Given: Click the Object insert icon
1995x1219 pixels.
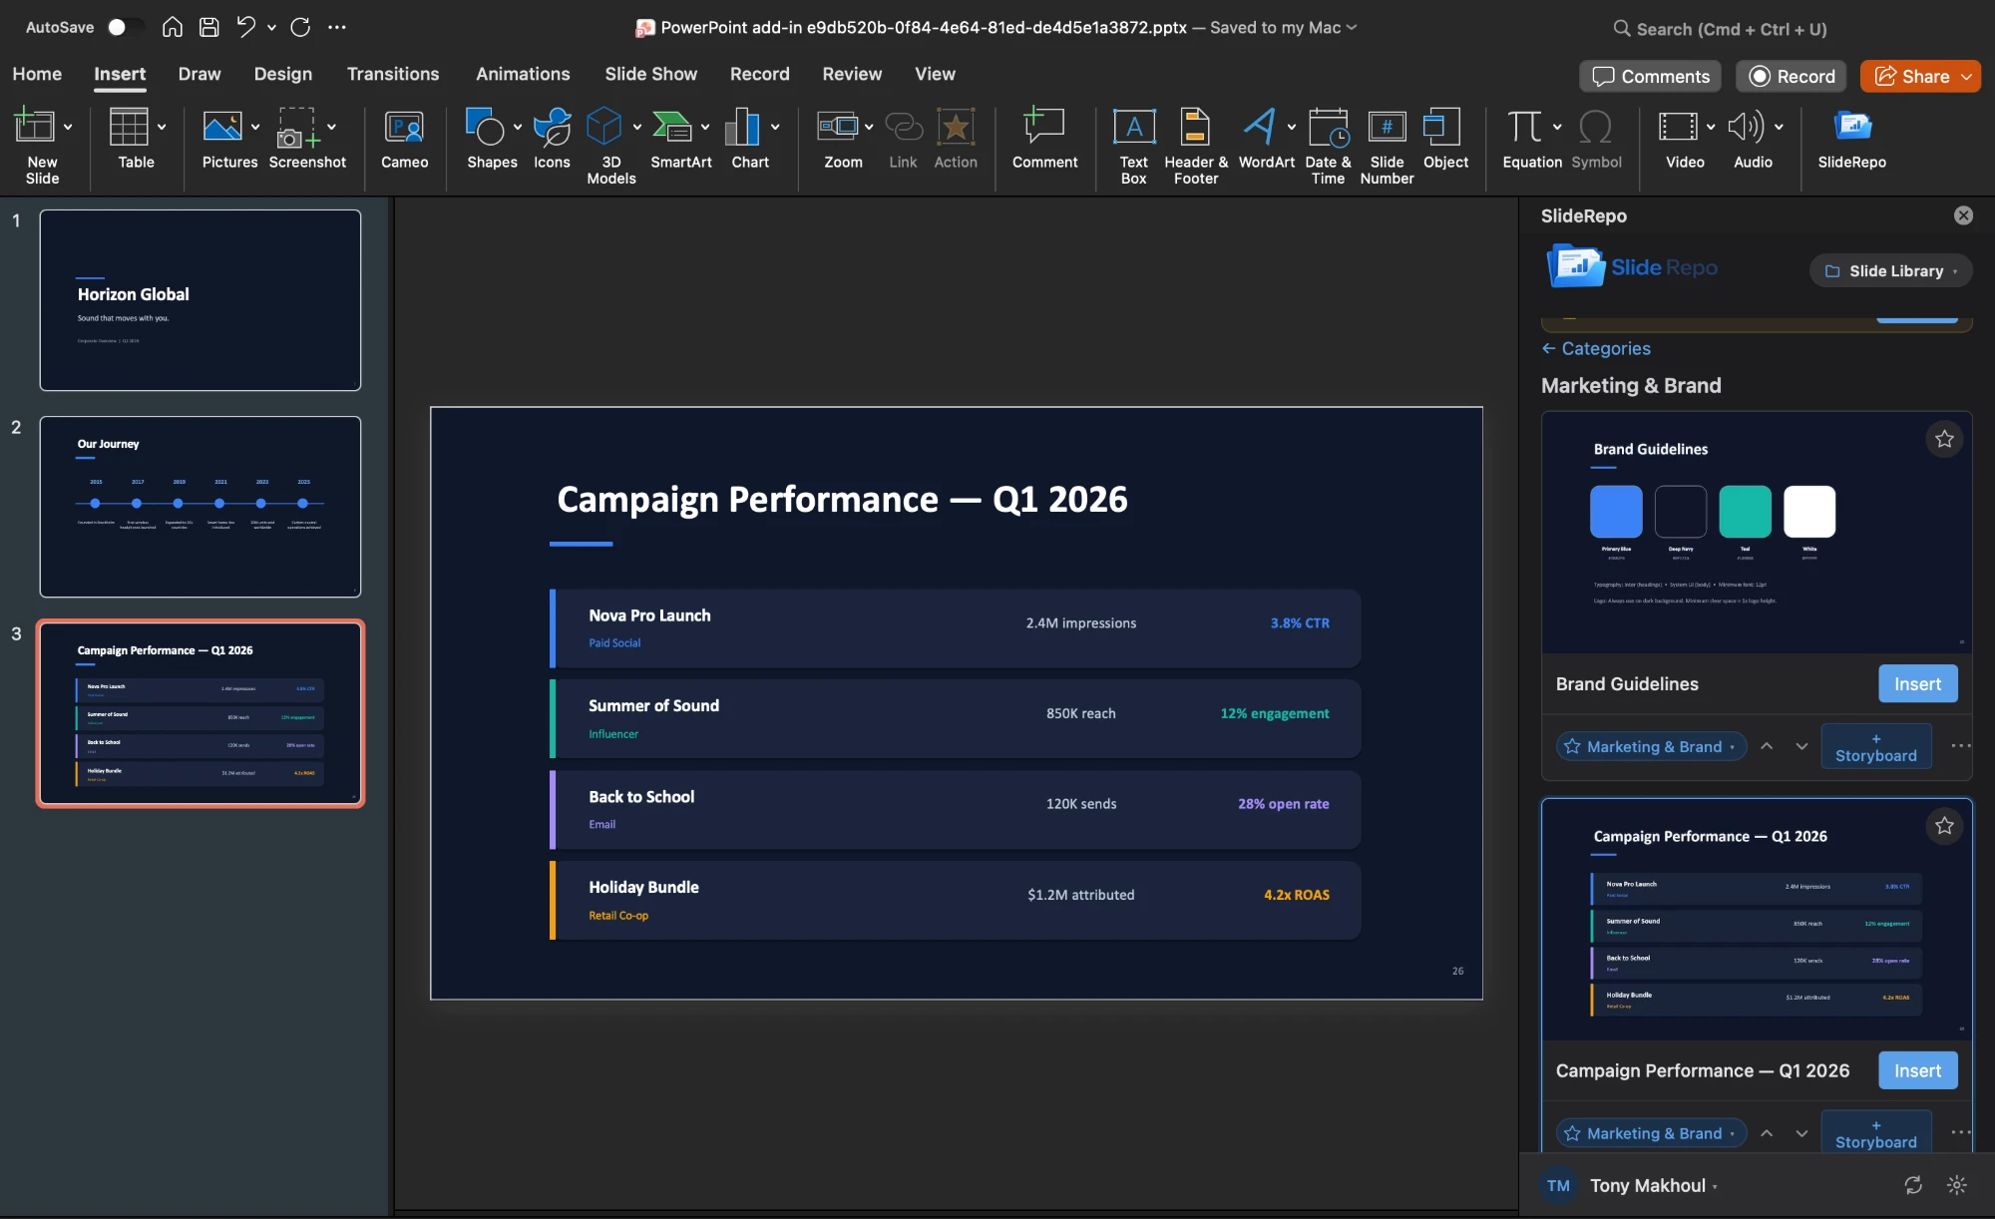Looking at the screenshot, I should click(x=1441, y=127).
